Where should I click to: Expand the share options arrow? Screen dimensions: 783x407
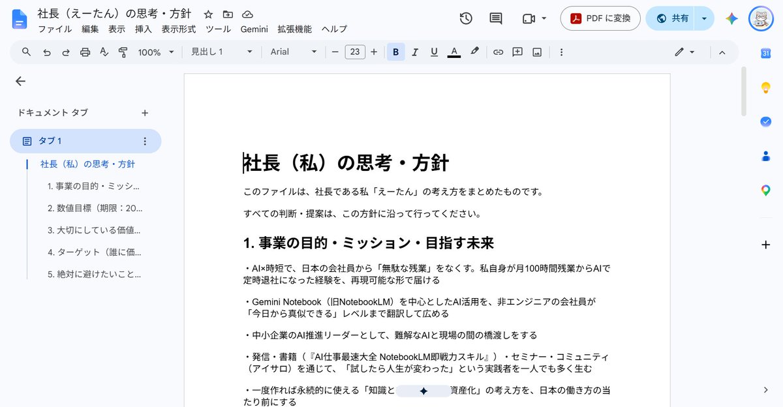tap(703, 18)
